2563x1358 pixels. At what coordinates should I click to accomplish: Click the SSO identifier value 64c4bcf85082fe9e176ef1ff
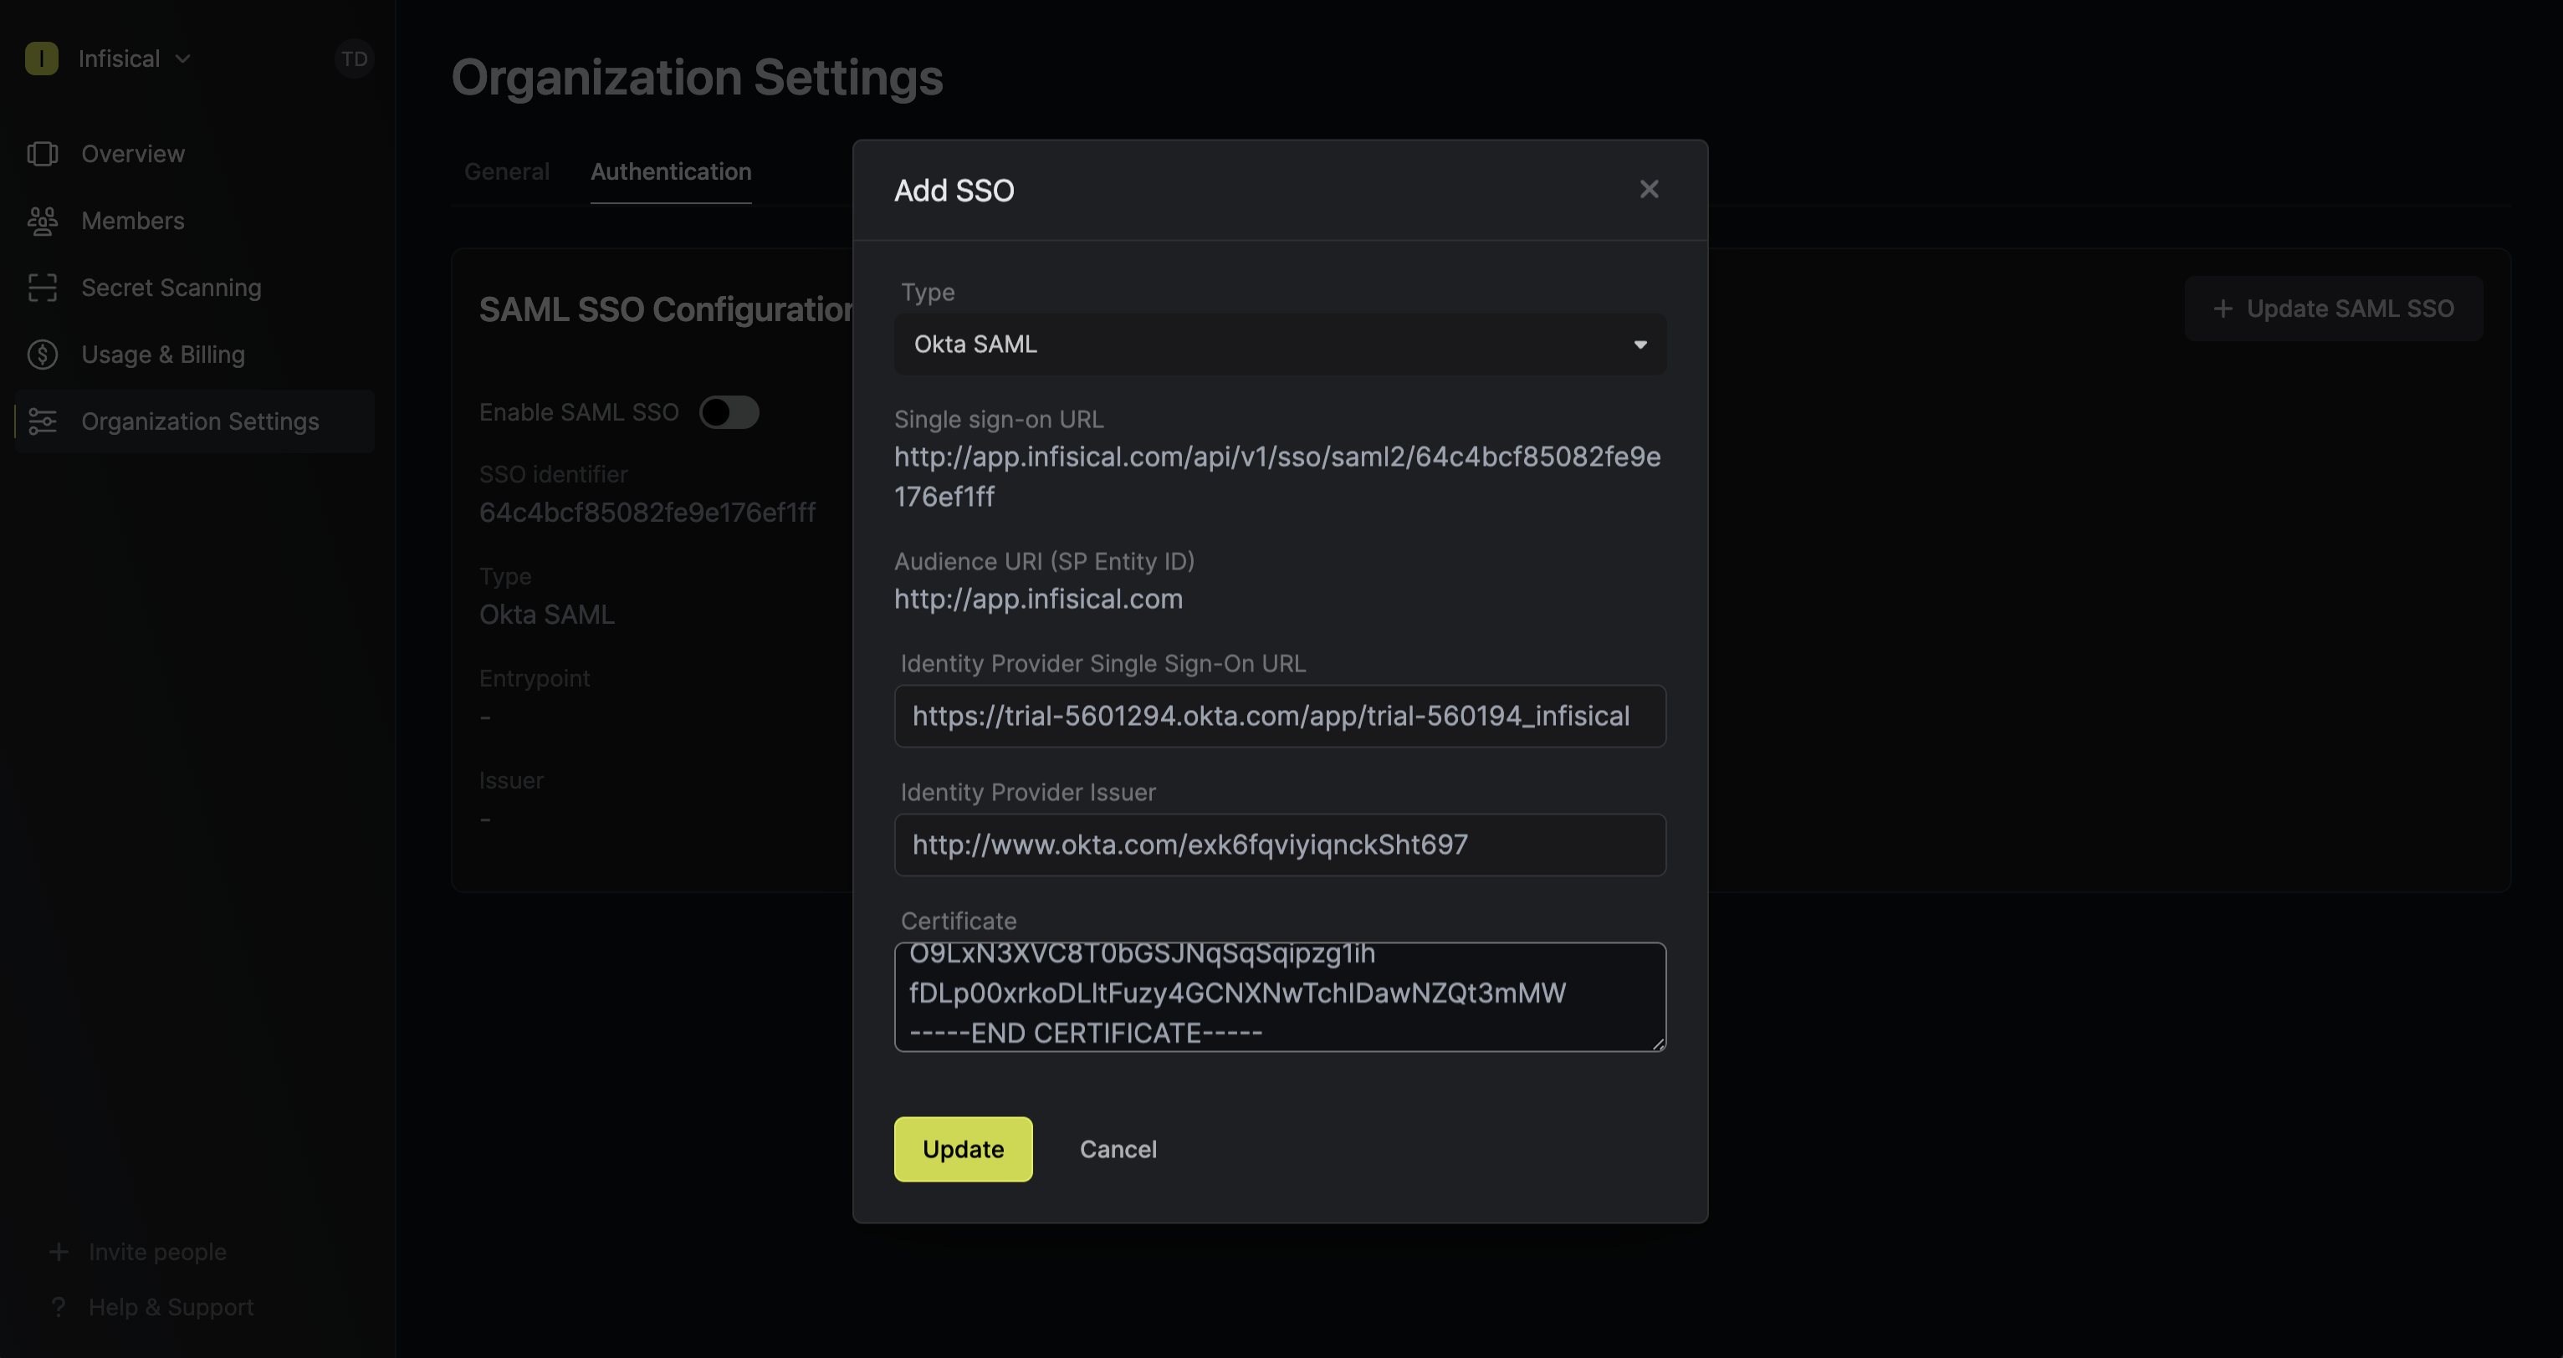(647, 513)
